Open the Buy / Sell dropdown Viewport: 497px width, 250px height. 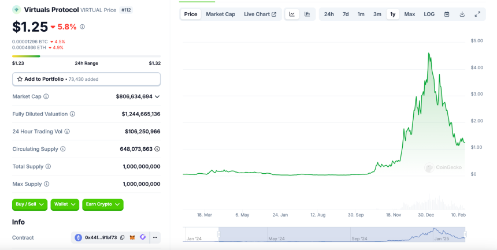point(30,205)
